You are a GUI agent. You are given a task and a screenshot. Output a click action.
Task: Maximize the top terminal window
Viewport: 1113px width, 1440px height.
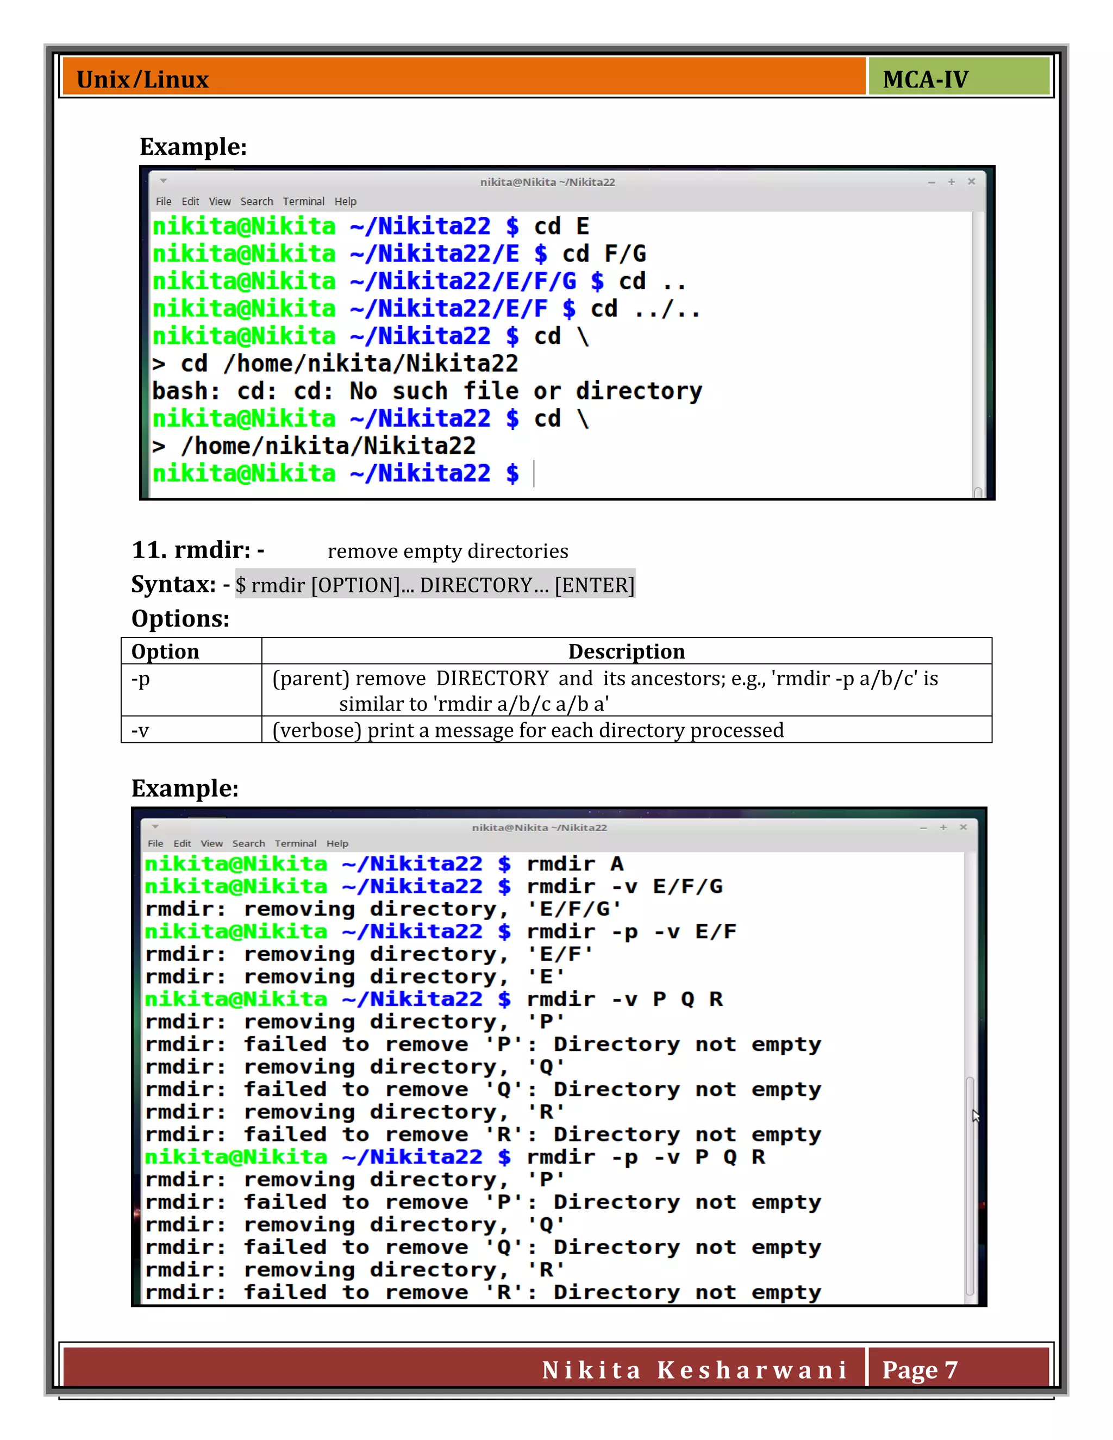(x=952, y=181)
